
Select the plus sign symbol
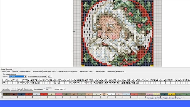(x=63, y=80)
